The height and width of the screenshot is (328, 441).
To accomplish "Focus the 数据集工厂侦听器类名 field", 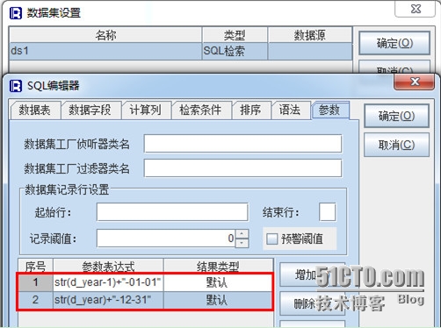I will (x=242, y=144).
